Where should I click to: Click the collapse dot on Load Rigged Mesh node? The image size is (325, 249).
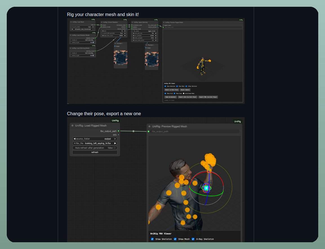72,126
